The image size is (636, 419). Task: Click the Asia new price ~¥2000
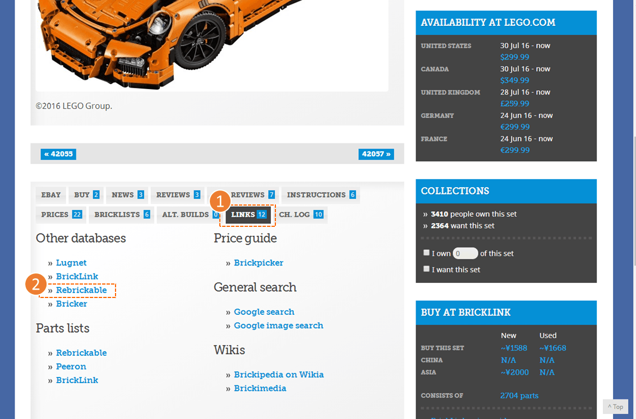point(514,373)
